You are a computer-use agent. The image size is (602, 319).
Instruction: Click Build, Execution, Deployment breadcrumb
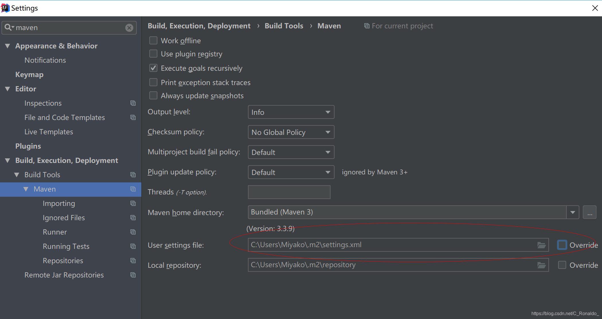tap(199, 26)
